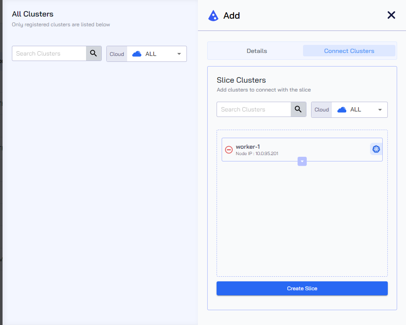
Task: Click the slice logo icon beside Add
Action: click(213, 16)
